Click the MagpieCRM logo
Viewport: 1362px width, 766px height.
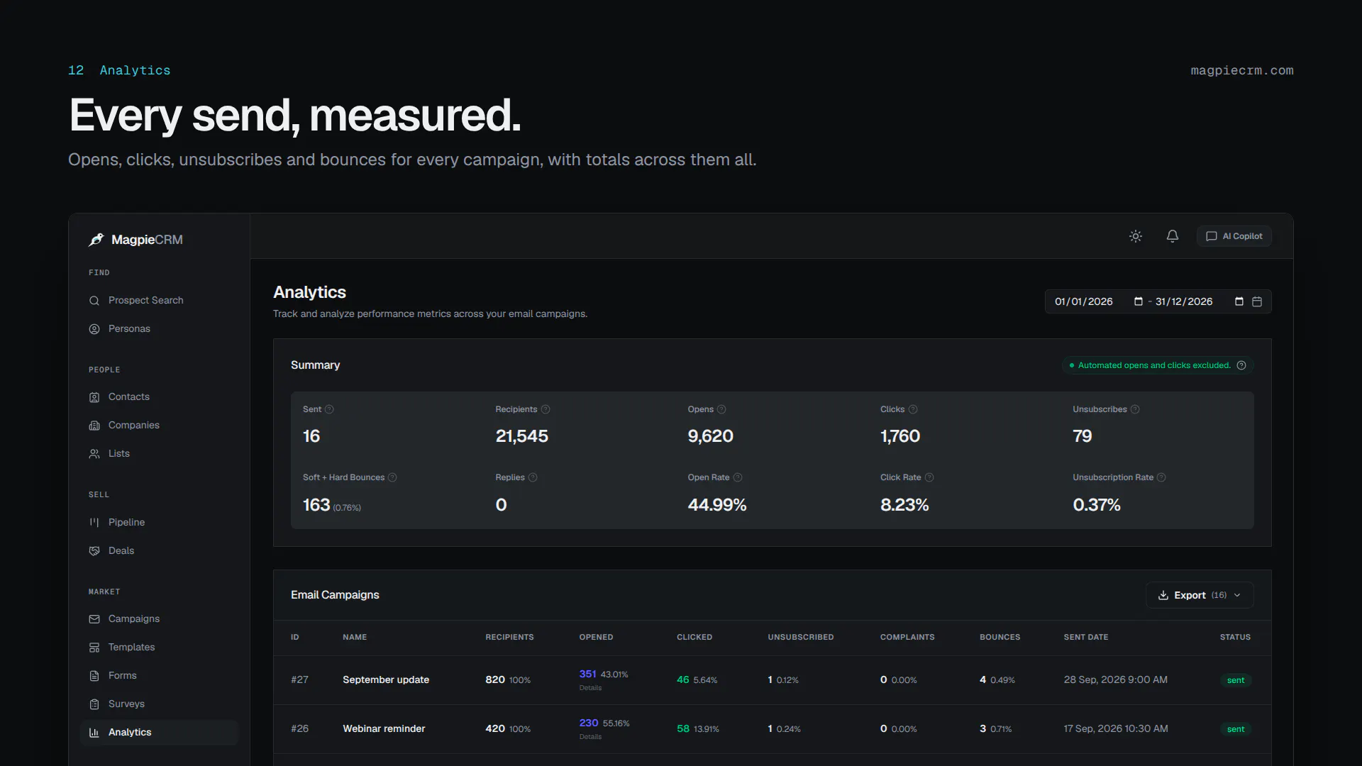(x=135, y=240)
